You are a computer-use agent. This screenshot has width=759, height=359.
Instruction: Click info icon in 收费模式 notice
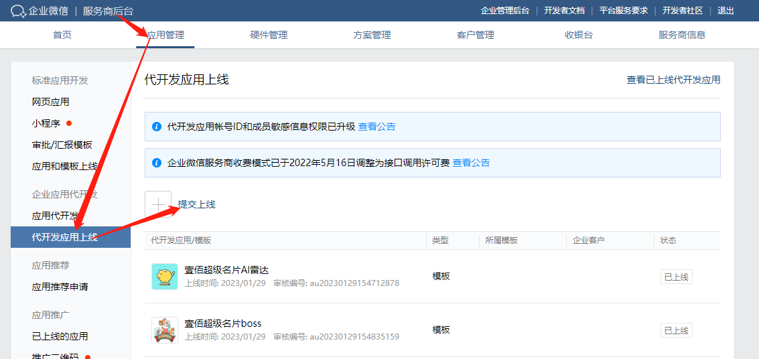click(156, 163)
